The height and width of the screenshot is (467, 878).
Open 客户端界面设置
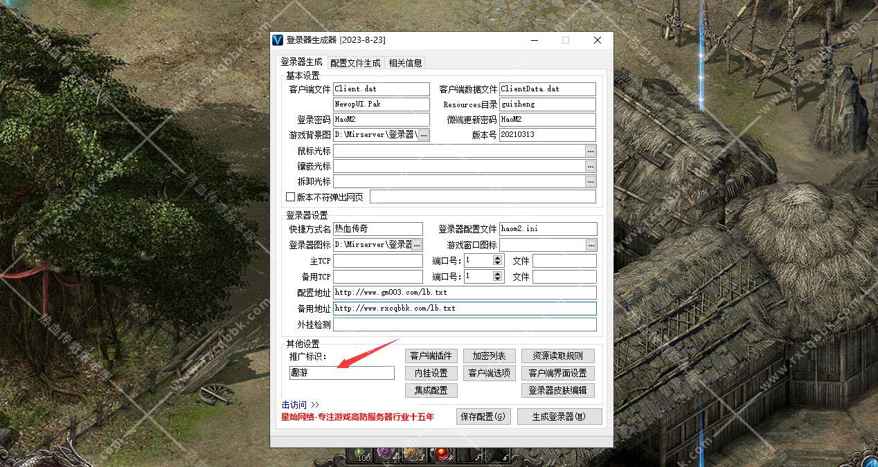557,373
